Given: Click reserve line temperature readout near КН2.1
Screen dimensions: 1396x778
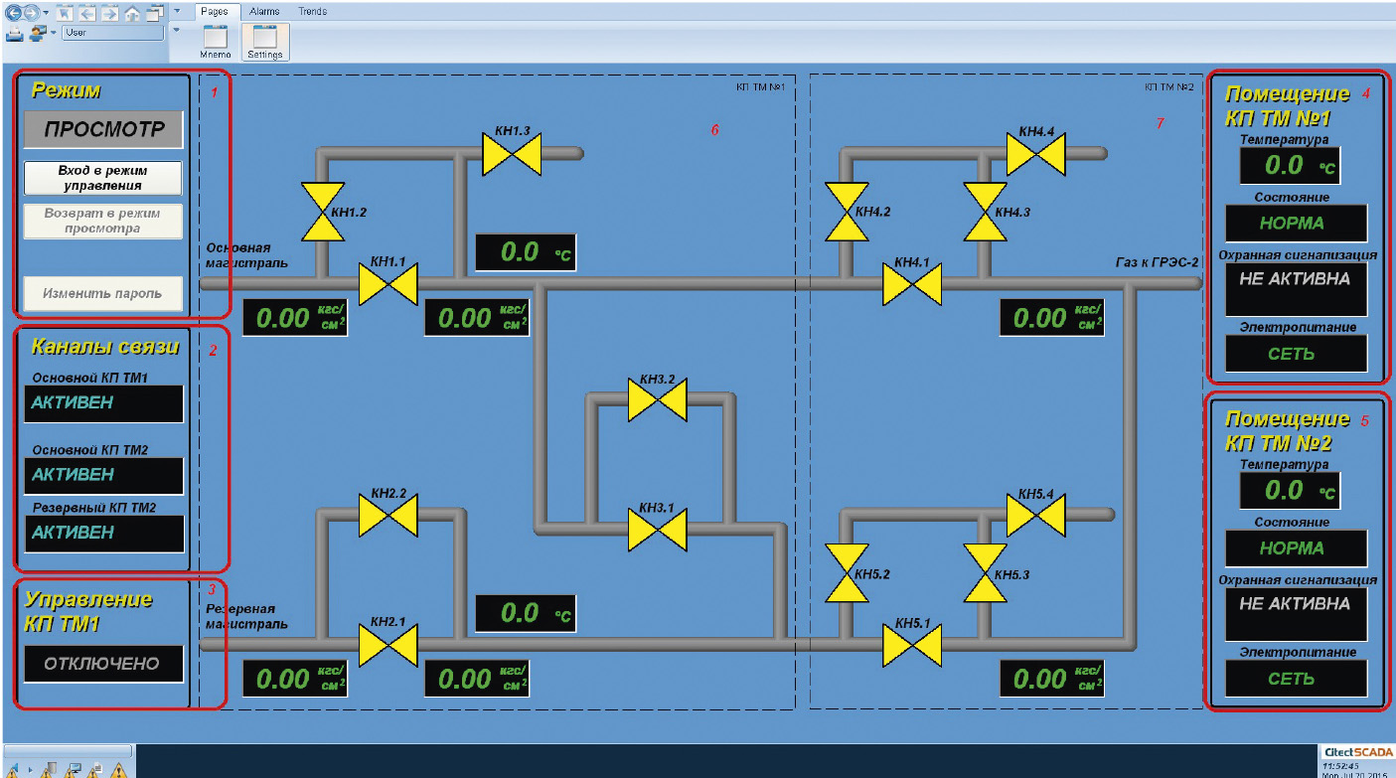Looking at the screenshot, I should tap(526, 613).
